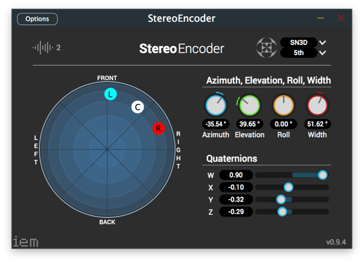Select the cyan L source marker on the panner
364x263 pixels.
point(110,94)
